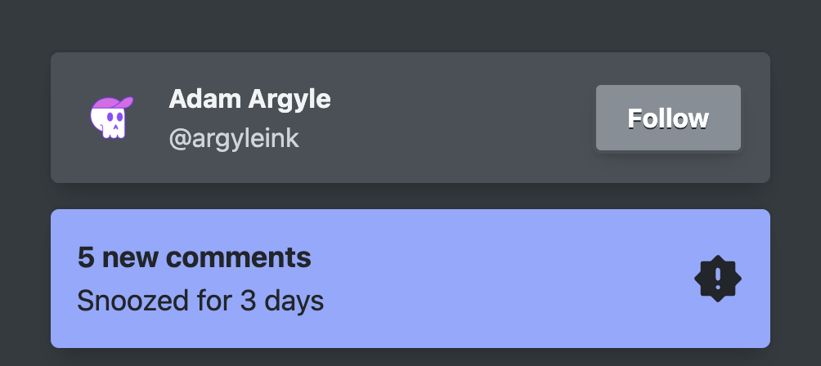Click the "5 new comments" heading

point(194,258)
